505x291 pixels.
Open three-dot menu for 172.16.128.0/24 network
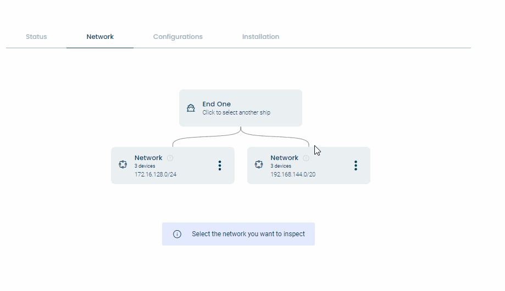[x=220, y=166]
